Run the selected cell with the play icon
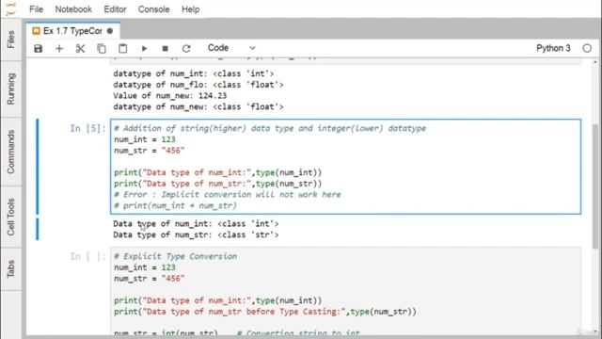The image size is (602, 339). tap(144, 48)
